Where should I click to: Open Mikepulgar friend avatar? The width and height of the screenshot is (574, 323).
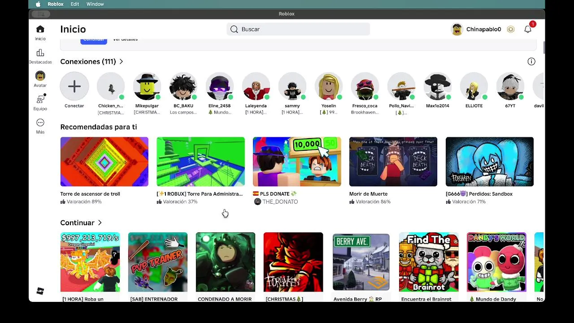point(147,86)
